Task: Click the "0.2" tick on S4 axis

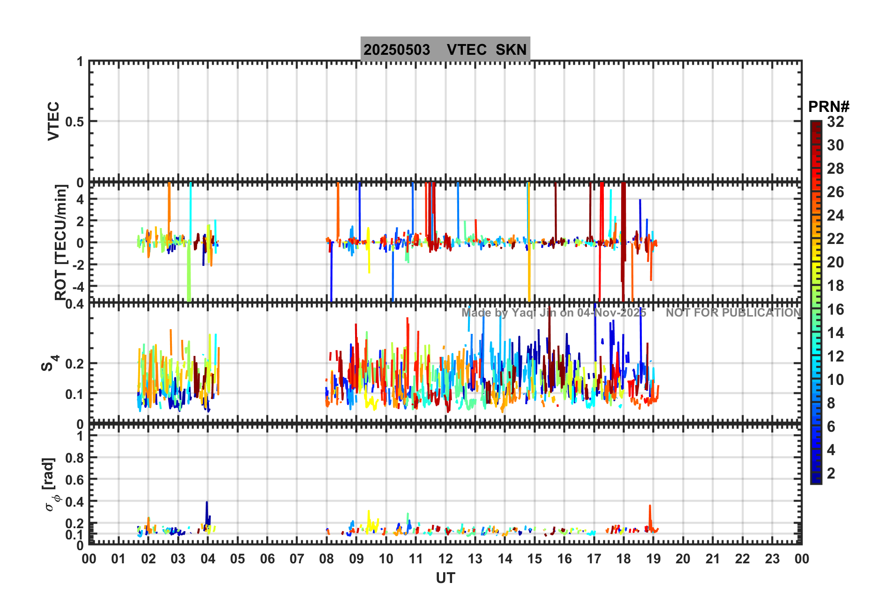Action: tap(74, 364)
